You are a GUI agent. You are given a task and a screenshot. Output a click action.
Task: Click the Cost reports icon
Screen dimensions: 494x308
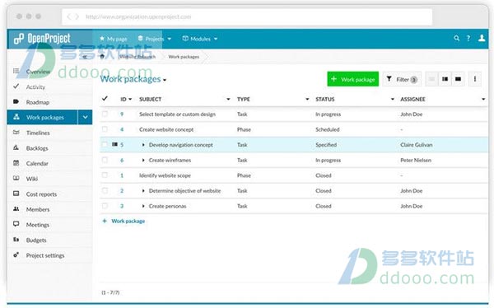pyautogui.click(x=16, y=194)
